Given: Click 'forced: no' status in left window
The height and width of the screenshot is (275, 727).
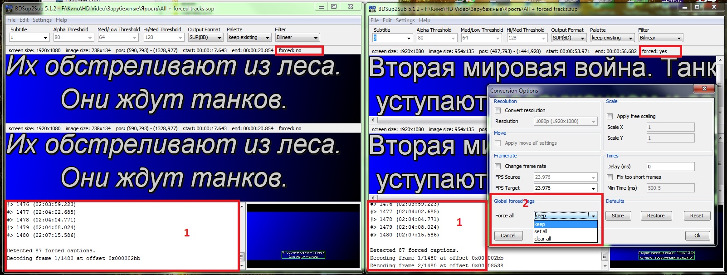Looking at the screenshot, I should (x=290, y=50).
